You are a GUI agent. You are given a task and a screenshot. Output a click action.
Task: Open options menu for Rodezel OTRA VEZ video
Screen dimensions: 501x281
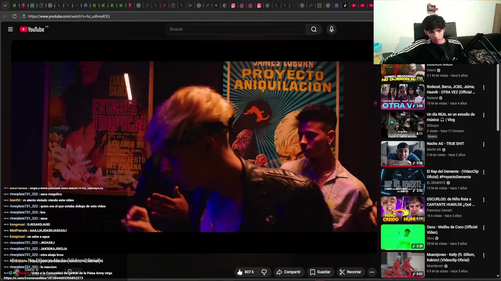(x=484, y=87)
